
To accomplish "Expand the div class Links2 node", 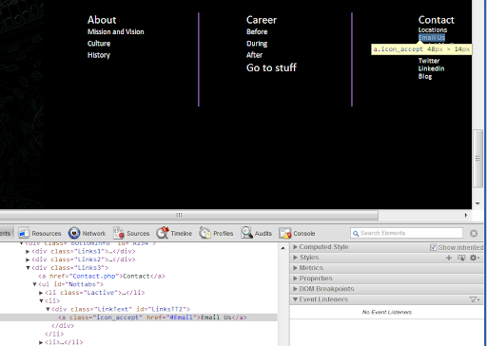I will 28,259.
